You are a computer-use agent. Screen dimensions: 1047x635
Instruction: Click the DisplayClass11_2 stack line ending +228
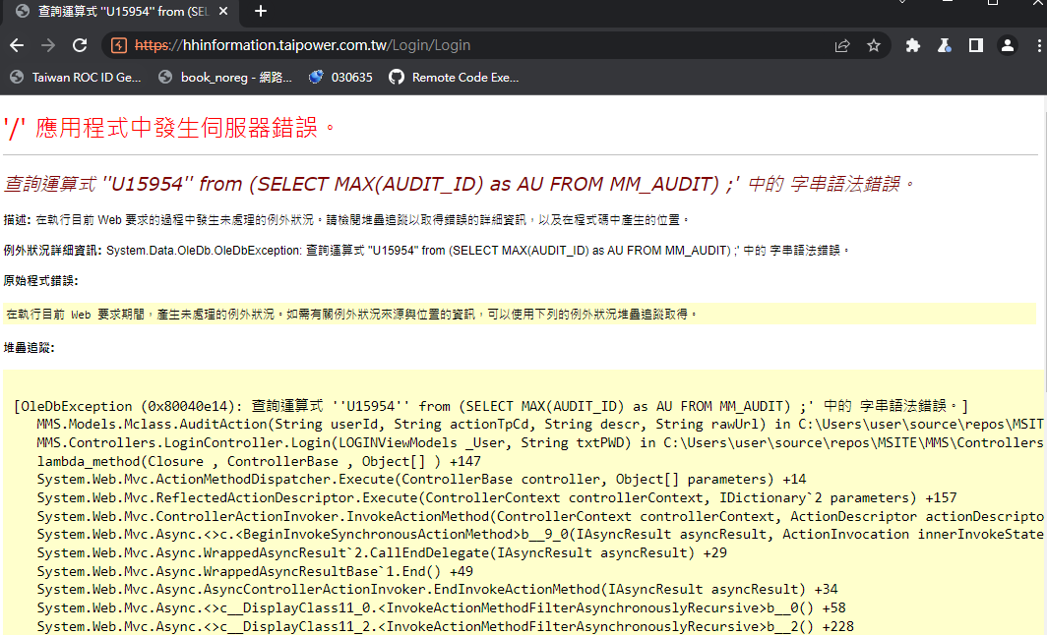[446, 626]
